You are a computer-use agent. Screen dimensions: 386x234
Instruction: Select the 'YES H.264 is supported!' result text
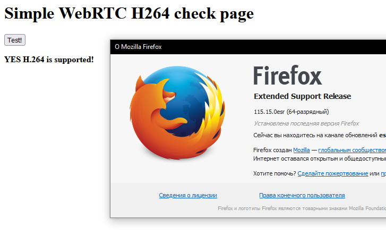tap(49, 60)
